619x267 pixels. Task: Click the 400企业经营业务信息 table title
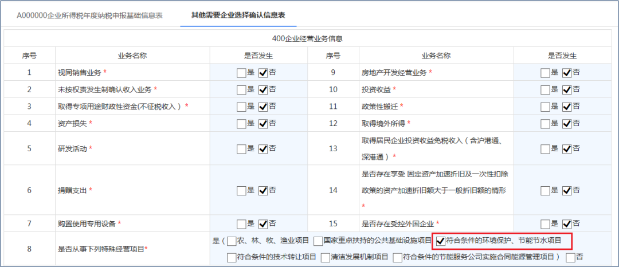point(307,38)
